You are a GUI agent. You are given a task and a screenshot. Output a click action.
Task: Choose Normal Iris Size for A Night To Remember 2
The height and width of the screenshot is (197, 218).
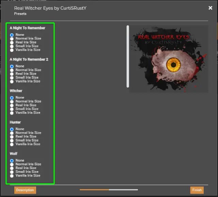tap(12, 70)
